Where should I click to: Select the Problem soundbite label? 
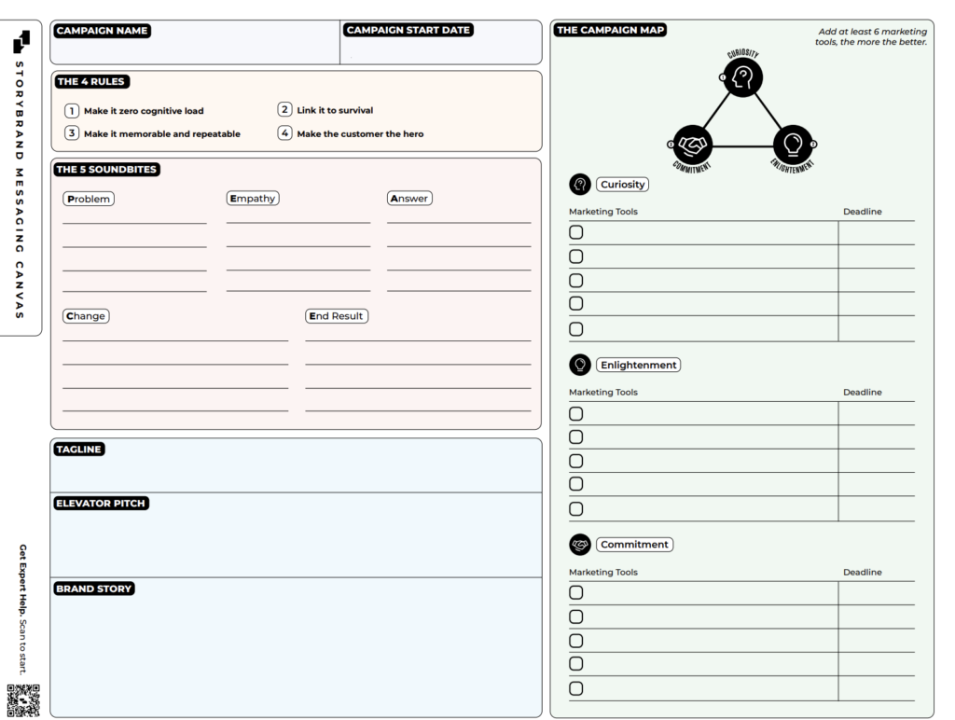point(89,199)
